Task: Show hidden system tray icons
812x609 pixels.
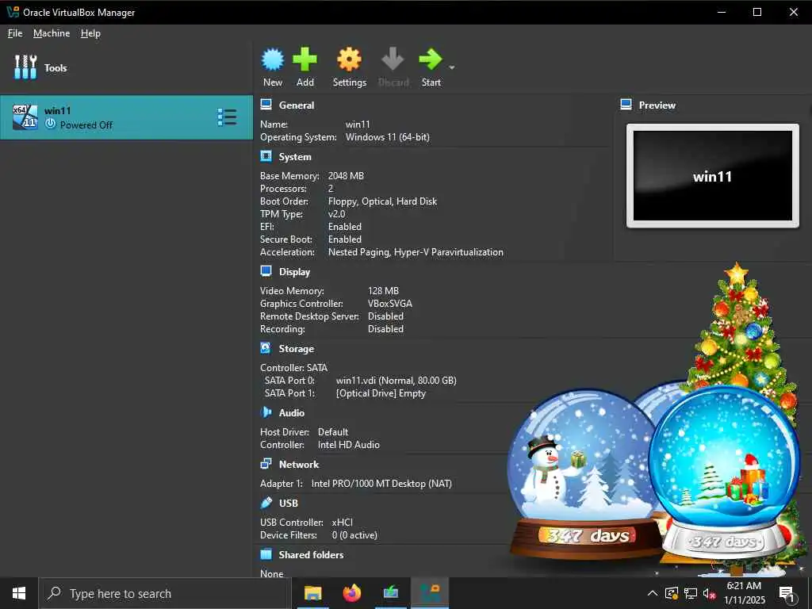Action: click(653, 593)
